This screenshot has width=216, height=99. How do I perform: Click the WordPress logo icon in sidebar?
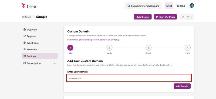25,43
